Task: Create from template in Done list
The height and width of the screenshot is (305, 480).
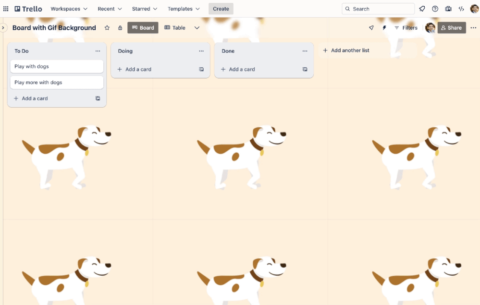Action: pos(305,69)
